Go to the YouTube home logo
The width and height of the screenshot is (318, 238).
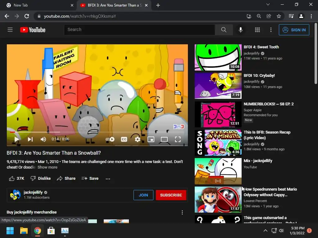[33, 30]
